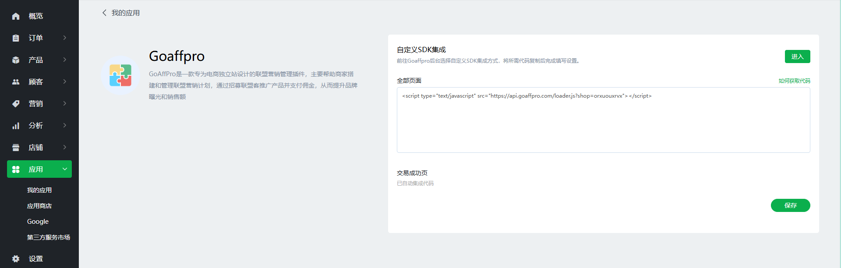Viewport: 841px width, 268px height.
Task: Expand the 分析 submenu chevron
Action: [65, 125]
